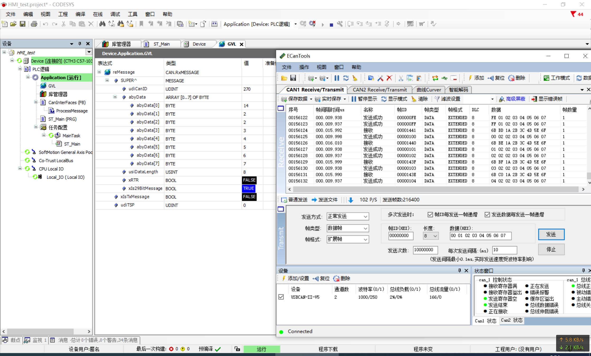Click 清除 to clear received frames

[x=420, y=99]
